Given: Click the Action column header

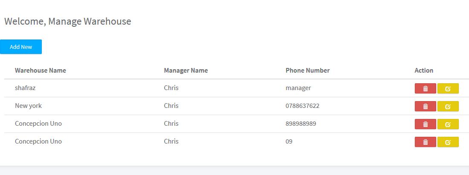Looking at the screenshot, I should coord(424,71).
